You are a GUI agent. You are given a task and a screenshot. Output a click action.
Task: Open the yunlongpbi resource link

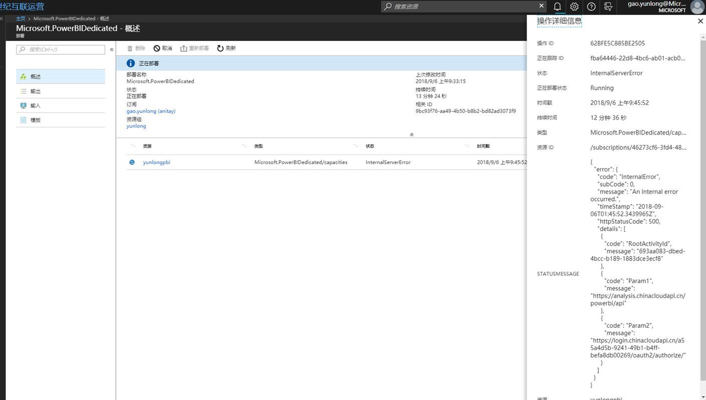point(156,162)
